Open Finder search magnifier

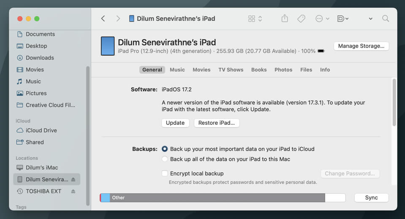pos(386,19)
